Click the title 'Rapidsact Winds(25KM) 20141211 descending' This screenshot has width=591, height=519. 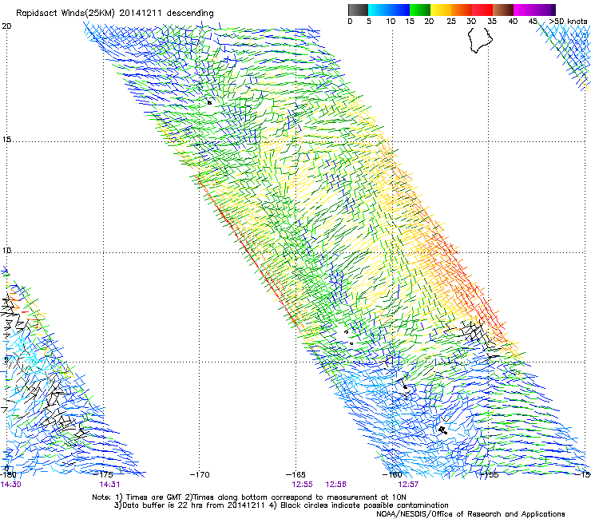115,14
